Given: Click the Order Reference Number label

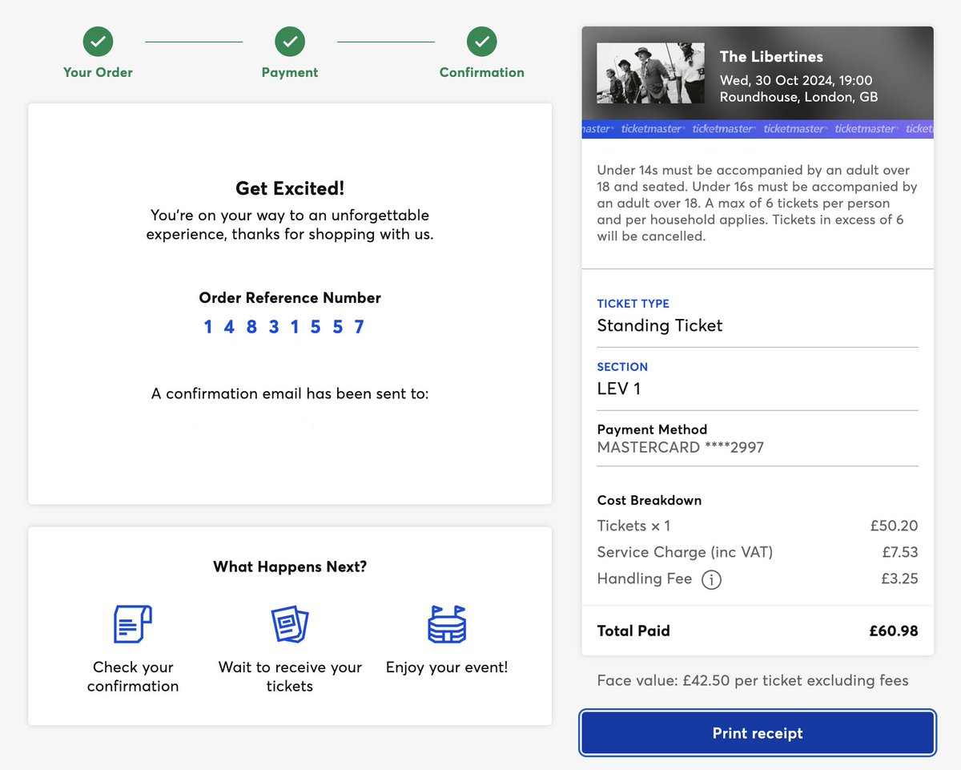Looking at the screenshot, I should (290, 298).
